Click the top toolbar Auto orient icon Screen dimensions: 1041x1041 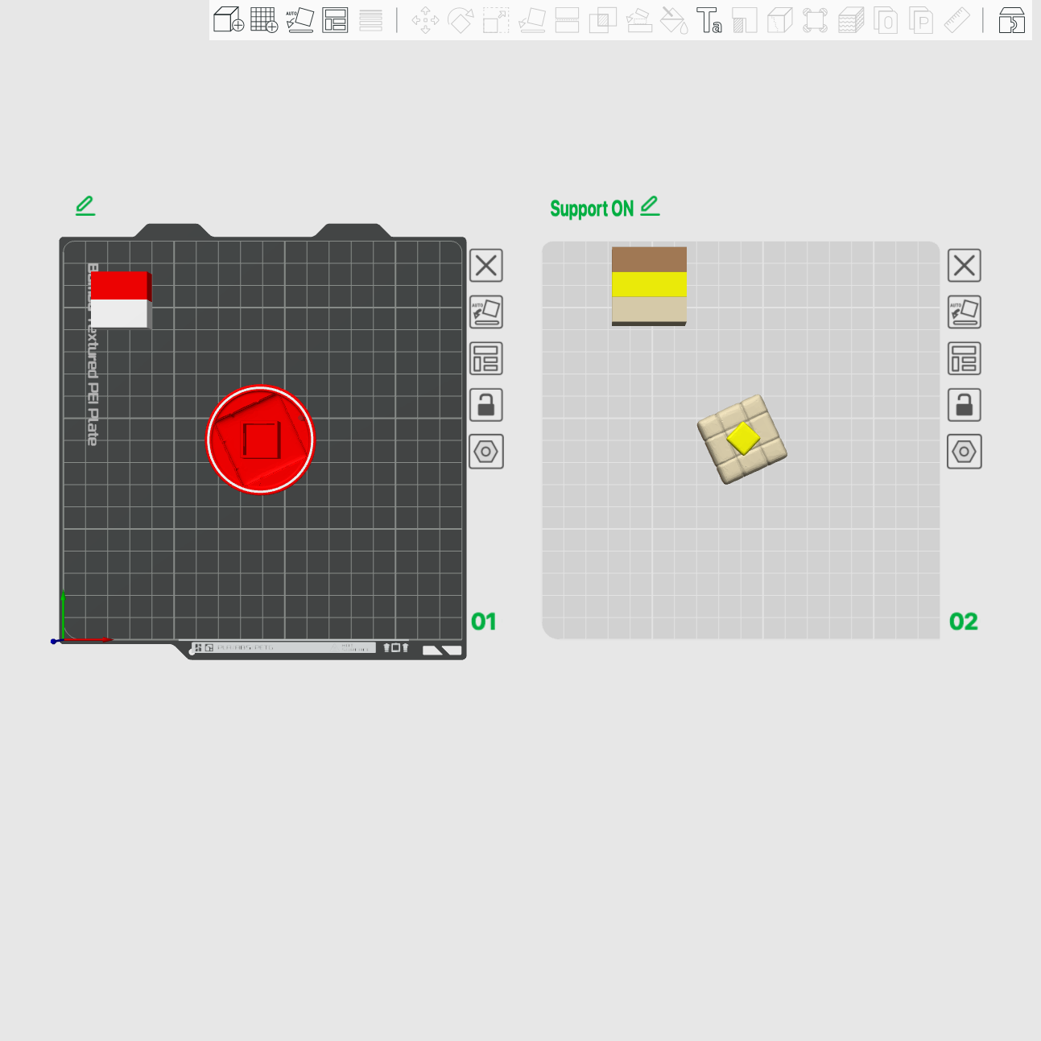[x=299, y=19]
